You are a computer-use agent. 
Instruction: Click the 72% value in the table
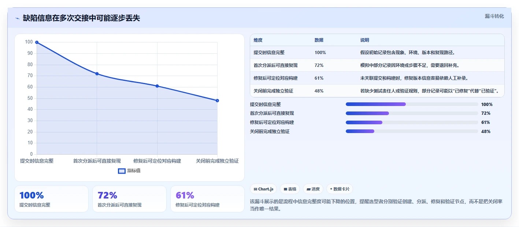(x=319, y=65)
